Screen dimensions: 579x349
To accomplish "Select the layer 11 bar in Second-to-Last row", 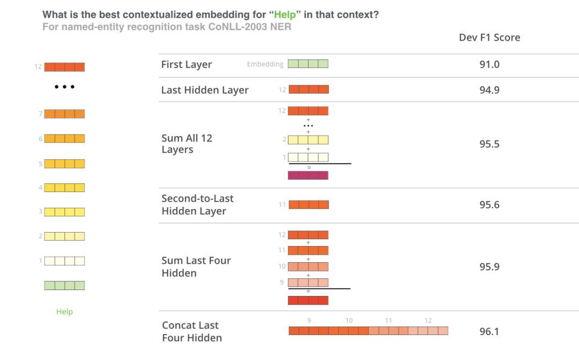I will coord(309,205).
